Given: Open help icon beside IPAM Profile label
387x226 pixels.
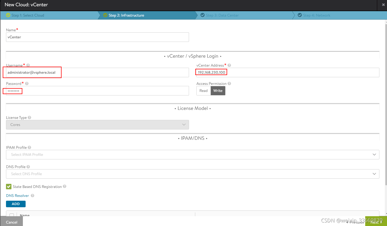Looking at the screenshot, I should [x=29, y=147].
